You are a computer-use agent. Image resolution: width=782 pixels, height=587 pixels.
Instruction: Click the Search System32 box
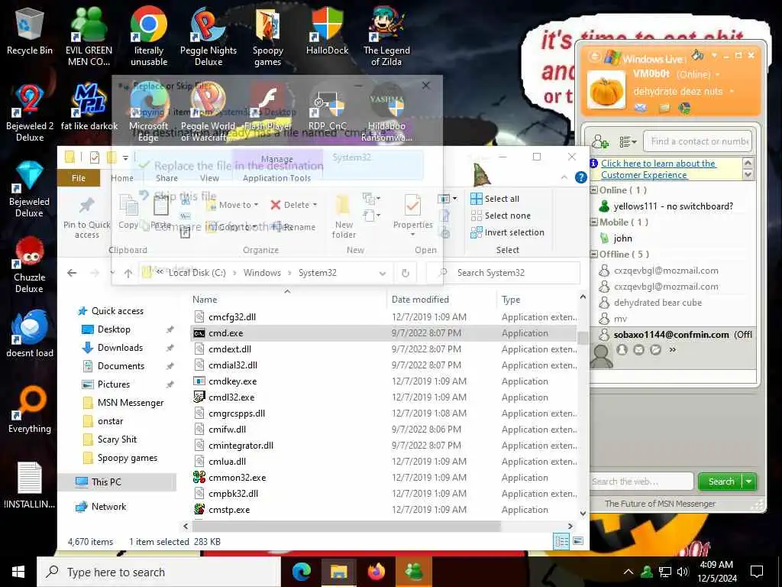click(x=504, y=273)
